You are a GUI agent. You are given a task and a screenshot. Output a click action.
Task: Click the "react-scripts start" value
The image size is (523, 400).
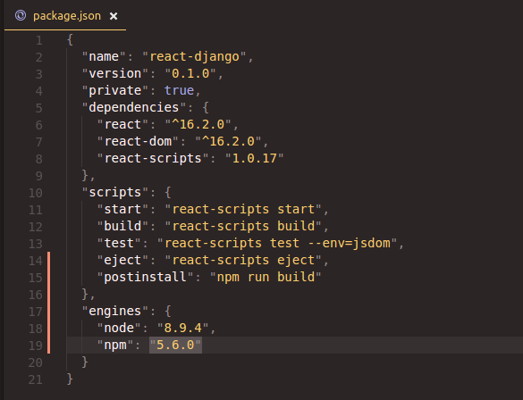pyautogui.click(x=243, y=210)
